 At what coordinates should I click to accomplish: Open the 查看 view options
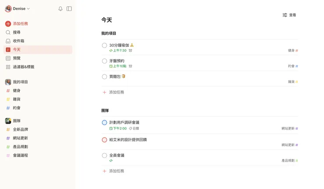tap(289, 15)
